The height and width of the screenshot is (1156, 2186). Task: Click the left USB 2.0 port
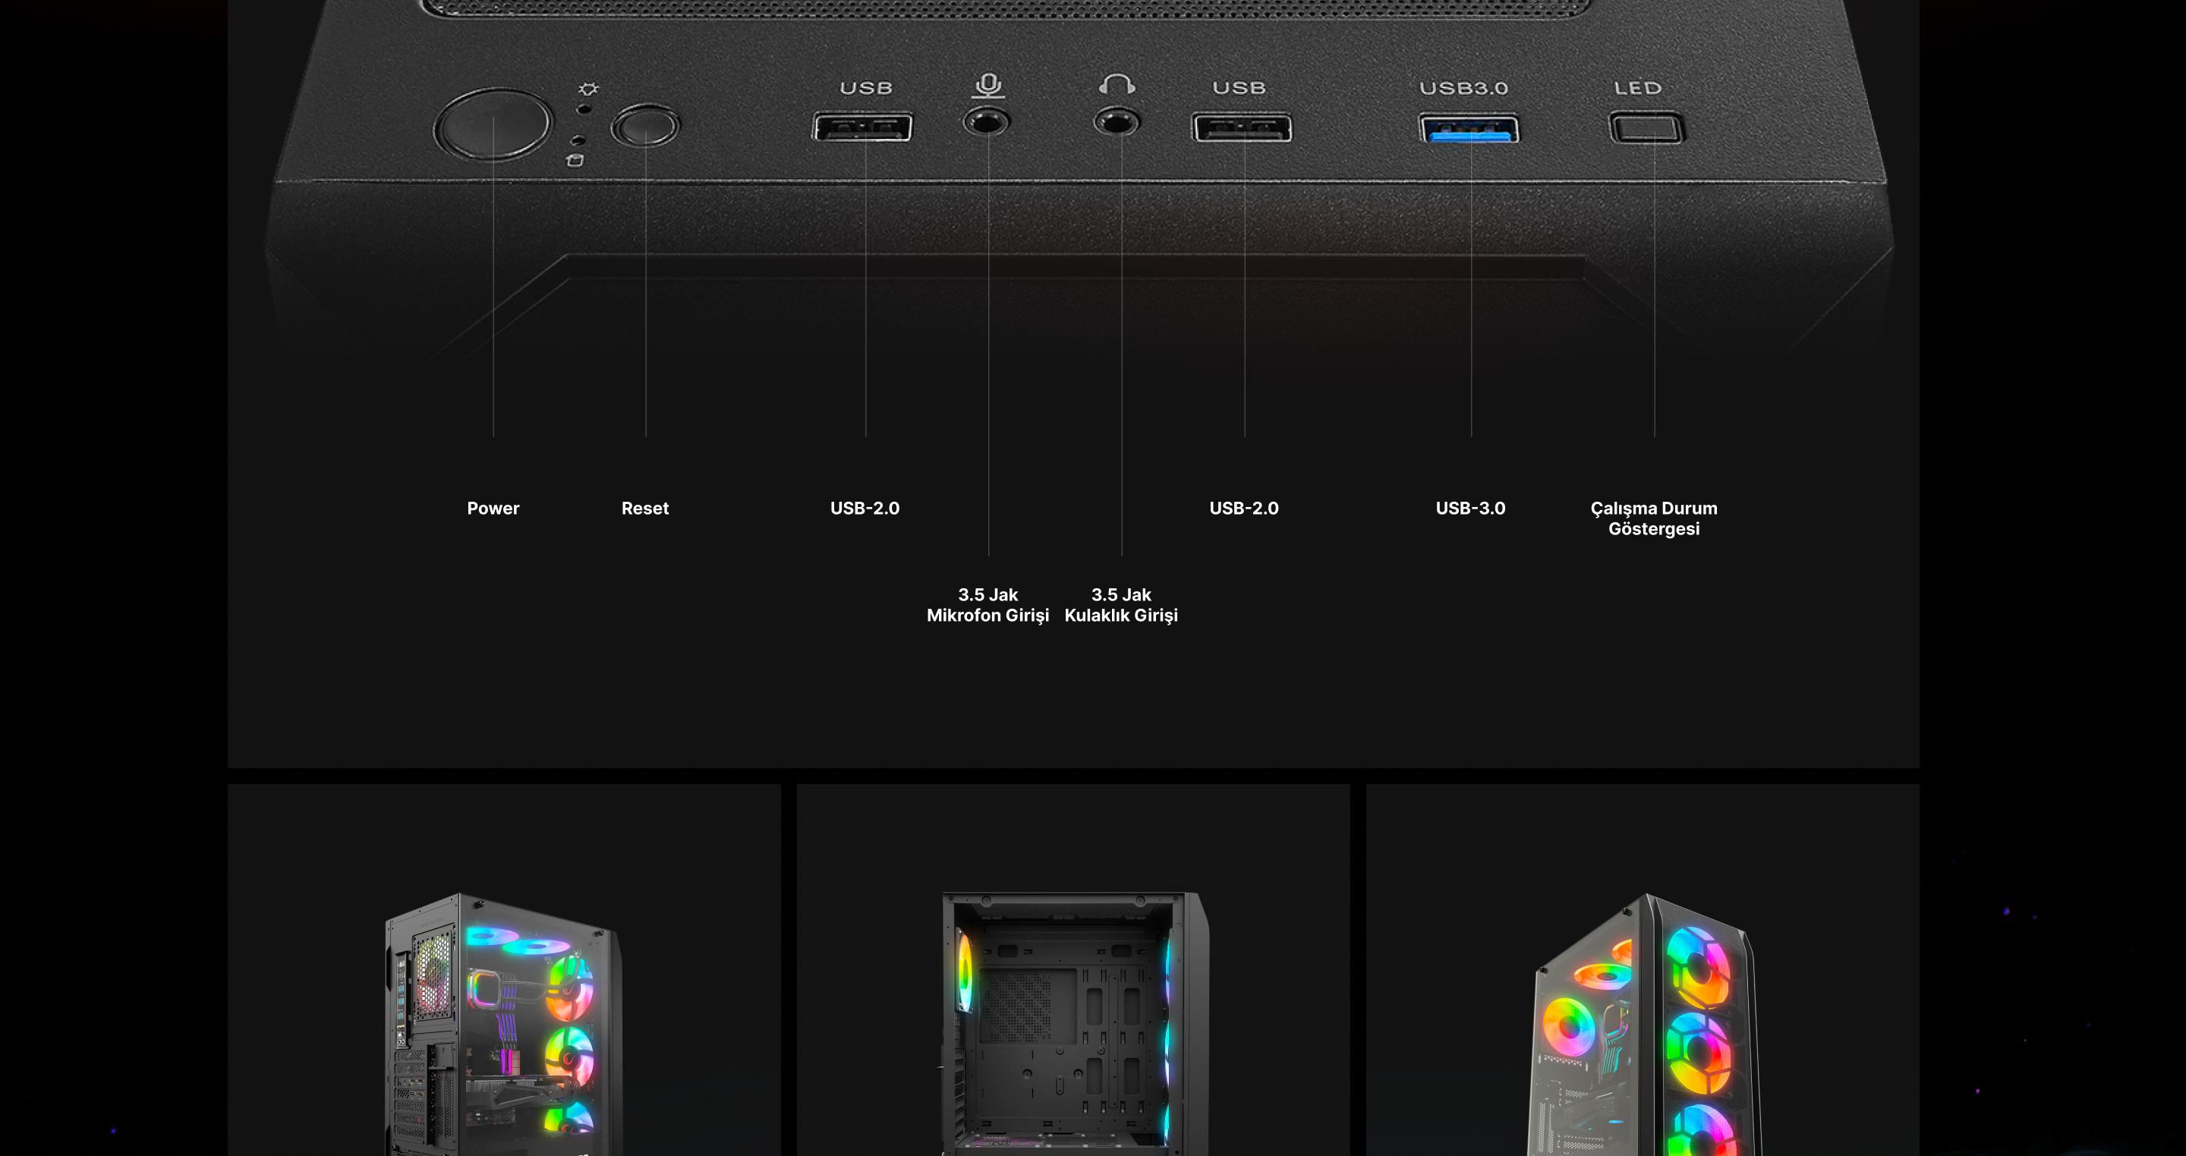(862, 128)
